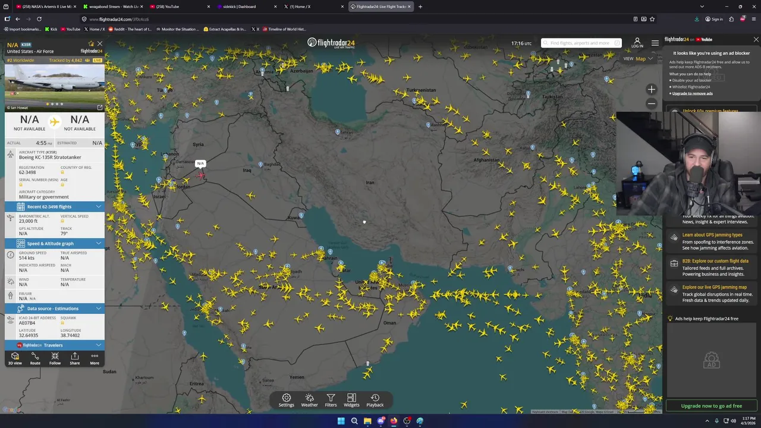Viewport: 761px width, 428px height.
Task: Open the Filters tool
Action: [331, 400]
